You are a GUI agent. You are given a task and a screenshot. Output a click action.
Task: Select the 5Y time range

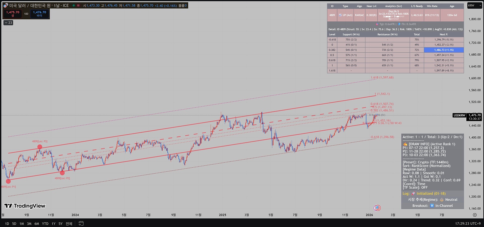pos(60,223)
